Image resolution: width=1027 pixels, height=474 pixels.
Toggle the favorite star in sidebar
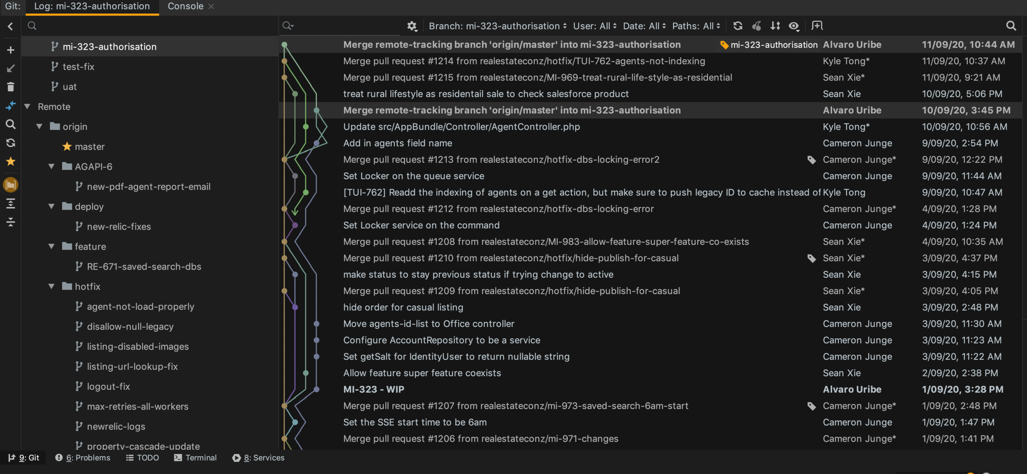[x=11, y=161]
